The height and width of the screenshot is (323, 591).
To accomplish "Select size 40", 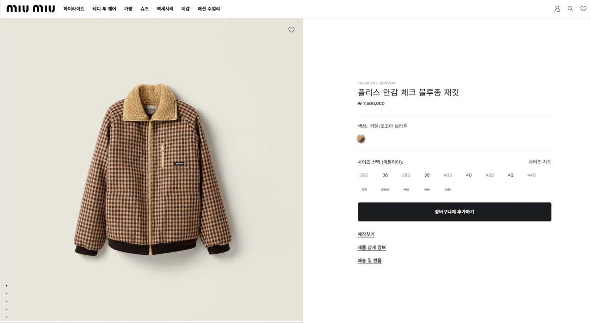I will [x=469, y=175].
